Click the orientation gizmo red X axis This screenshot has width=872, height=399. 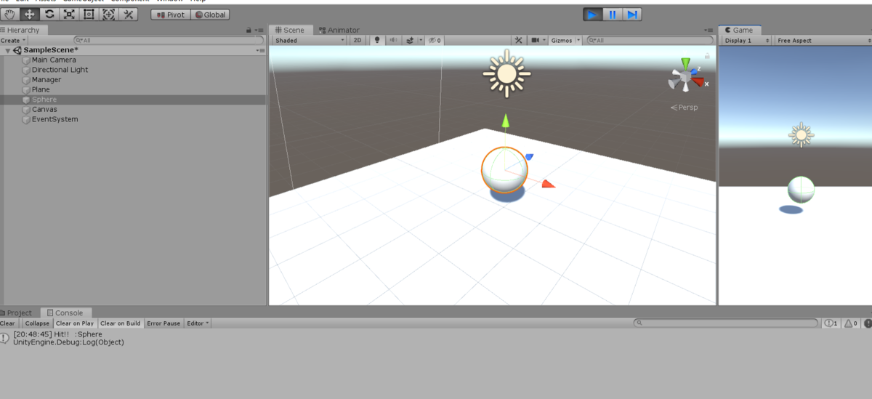click(x=700, y=83)
